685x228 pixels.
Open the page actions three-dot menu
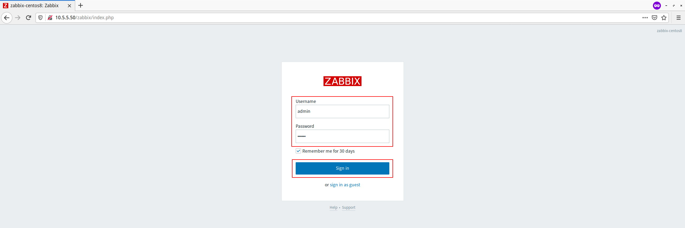[x=645, y=18]
